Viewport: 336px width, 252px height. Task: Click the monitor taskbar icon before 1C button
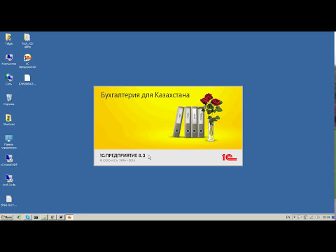61,217
